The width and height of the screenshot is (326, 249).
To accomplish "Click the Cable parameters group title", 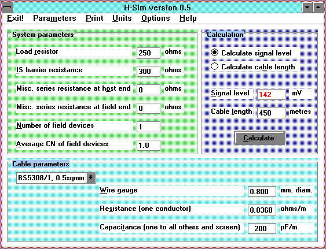I will click(x=41, y=164).
